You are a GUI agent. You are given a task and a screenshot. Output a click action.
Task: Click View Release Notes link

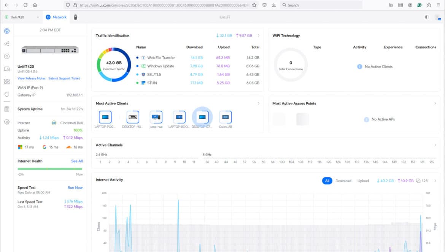point(32,78)
